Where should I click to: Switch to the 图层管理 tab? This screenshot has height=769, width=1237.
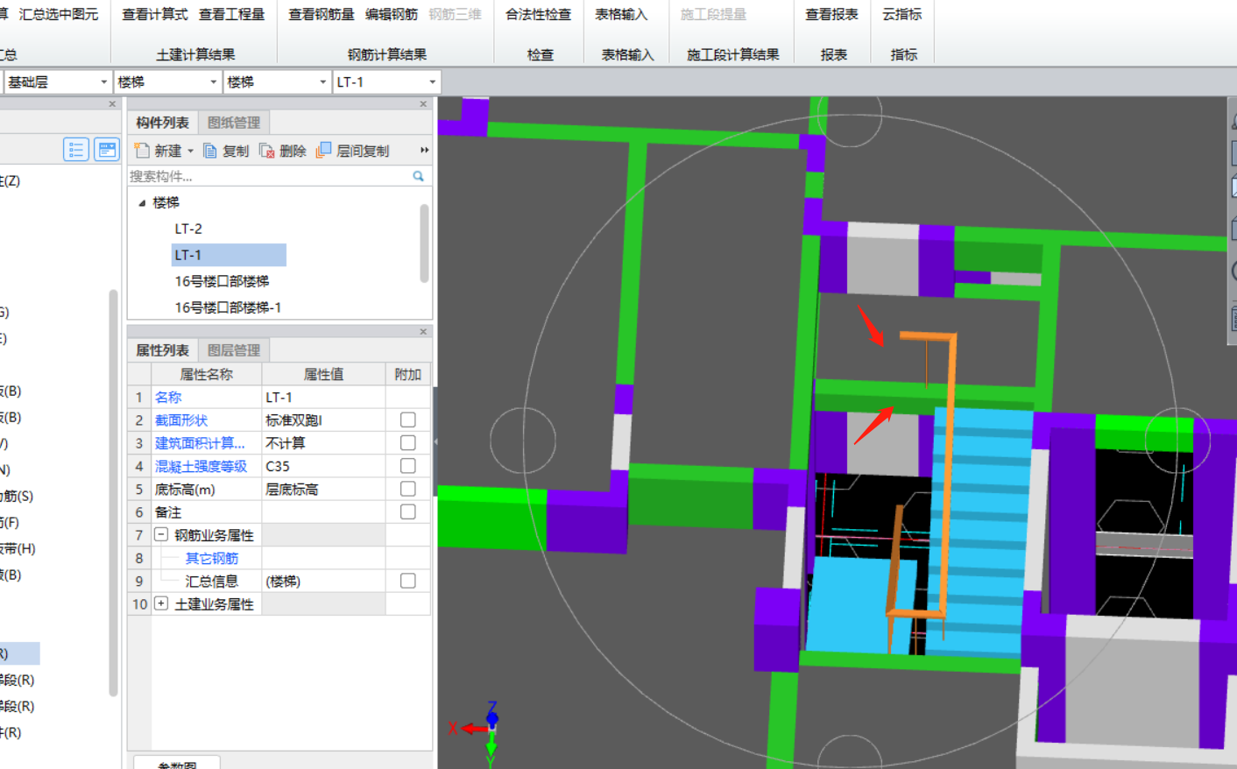pyautogui.click(x=234, y=350)
